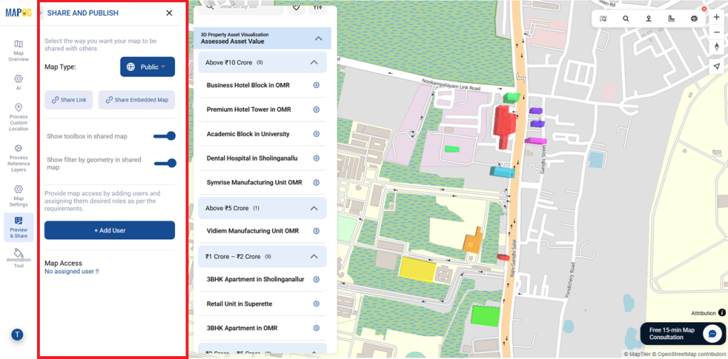Open the Map Overview sidebar item
The image size is (728, 359).
pos(18,50)
